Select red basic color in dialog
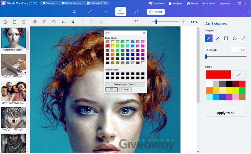This screenshot has width=251, height=154. (108, 46)
